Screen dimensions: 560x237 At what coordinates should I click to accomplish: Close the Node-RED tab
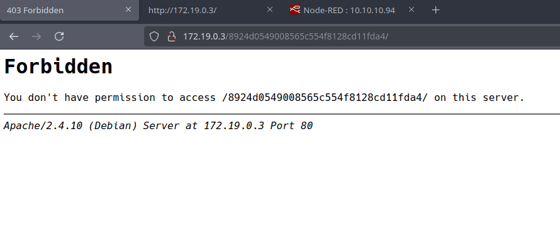(412, 10)
